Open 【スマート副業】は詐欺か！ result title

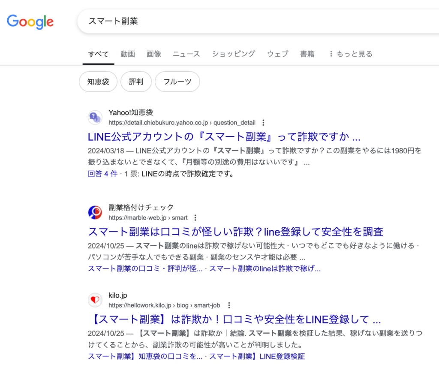click(235, 320)
